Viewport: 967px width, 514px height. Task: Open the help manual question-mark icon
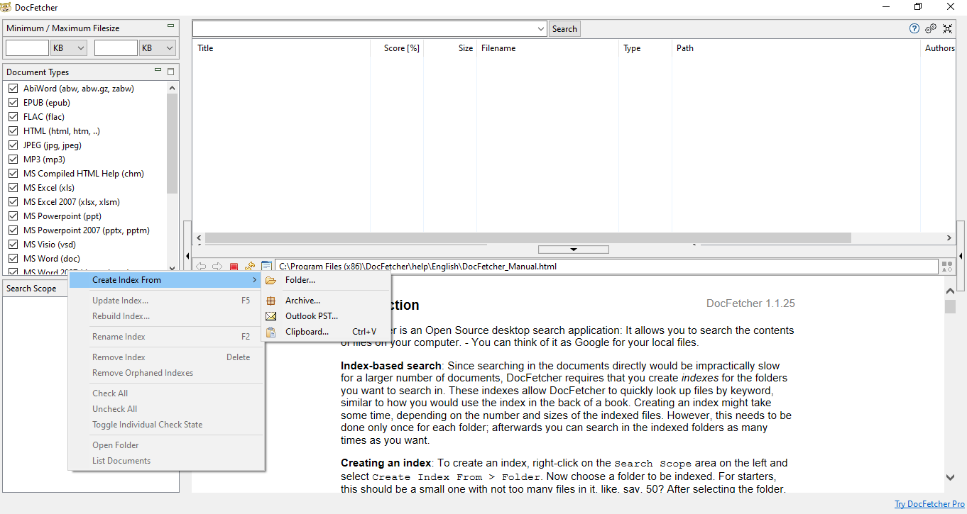914,28
